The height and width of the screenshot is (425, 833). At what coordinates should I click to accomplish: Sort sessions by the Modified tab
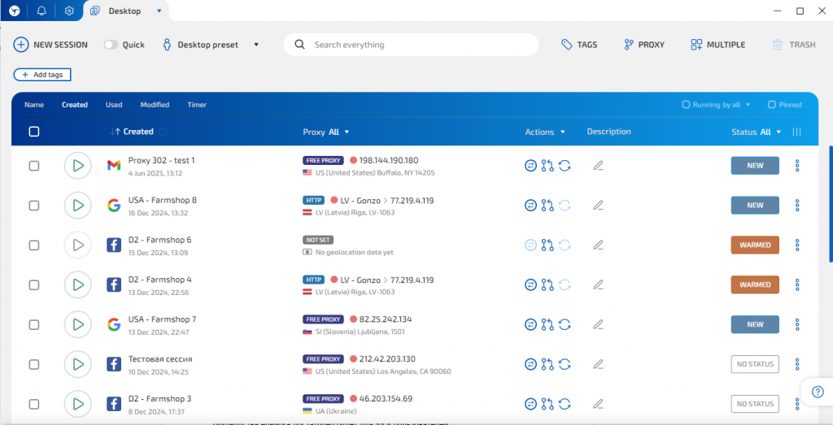(x=155, y=105)
